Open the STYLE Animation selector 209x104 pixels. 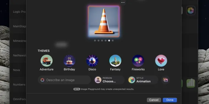point(143,80)
